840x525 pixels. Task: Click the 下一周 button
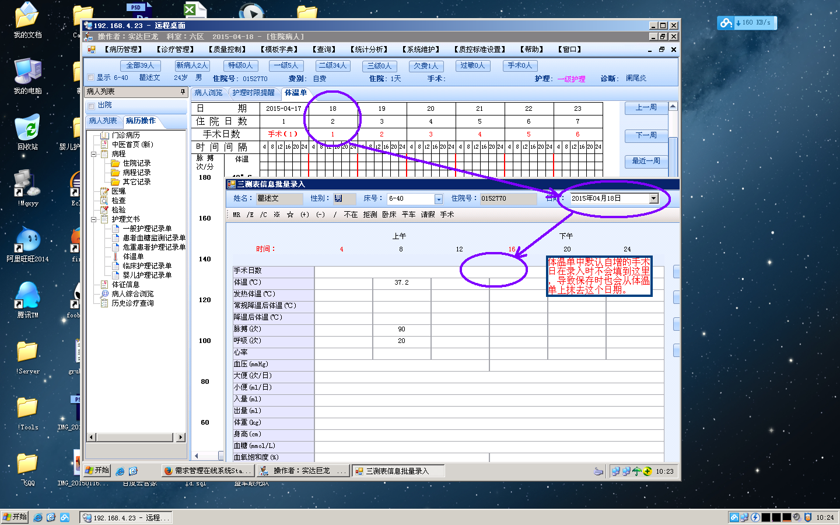[x=646, y=135]
